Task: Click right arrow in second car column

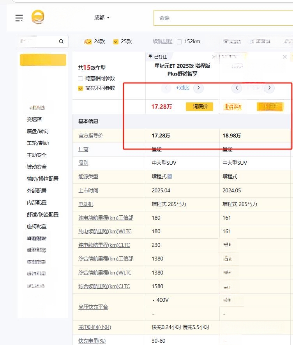Action: point(270,88)
